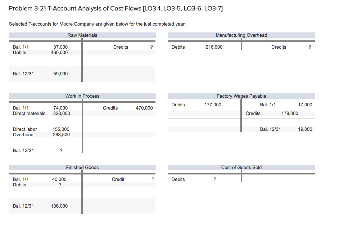Screen dimensions: 353x226
Task: Select the Factory Wages Payable account header
Action: click(x=241, y=96)
